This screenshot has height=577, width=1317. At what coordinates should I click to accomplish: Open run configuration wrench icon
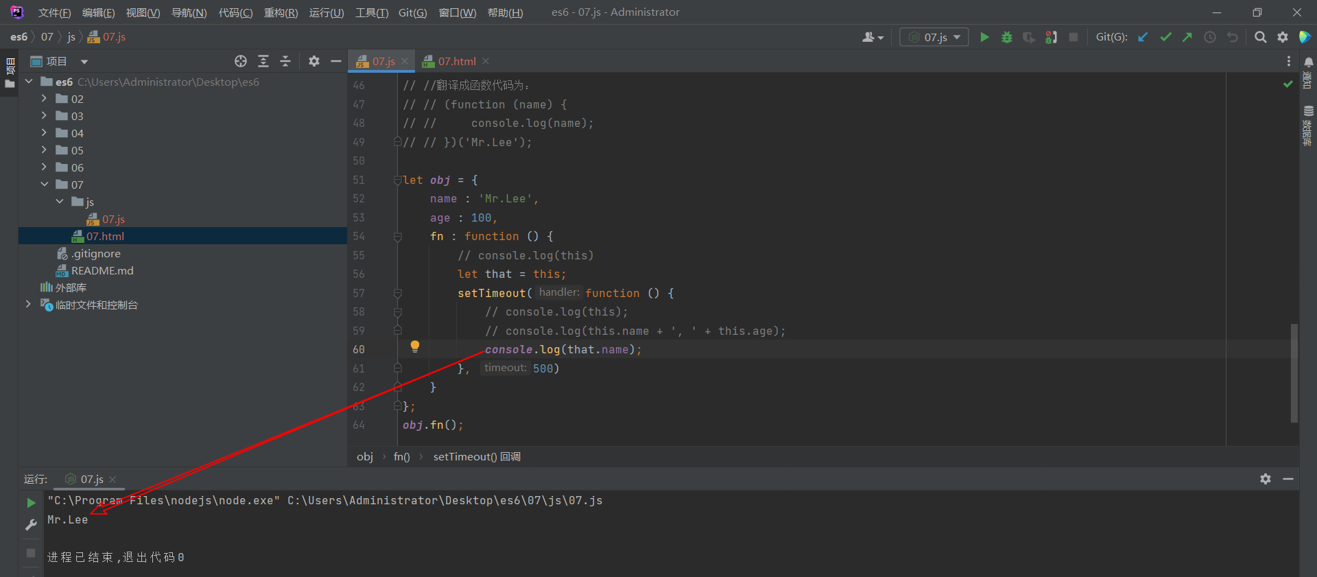31,525
